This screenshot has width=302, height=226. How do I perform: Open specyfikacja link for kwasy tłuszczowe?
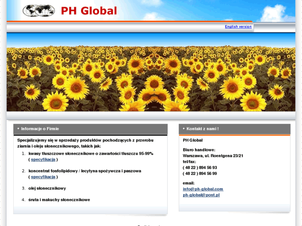(x=43, y=160)
